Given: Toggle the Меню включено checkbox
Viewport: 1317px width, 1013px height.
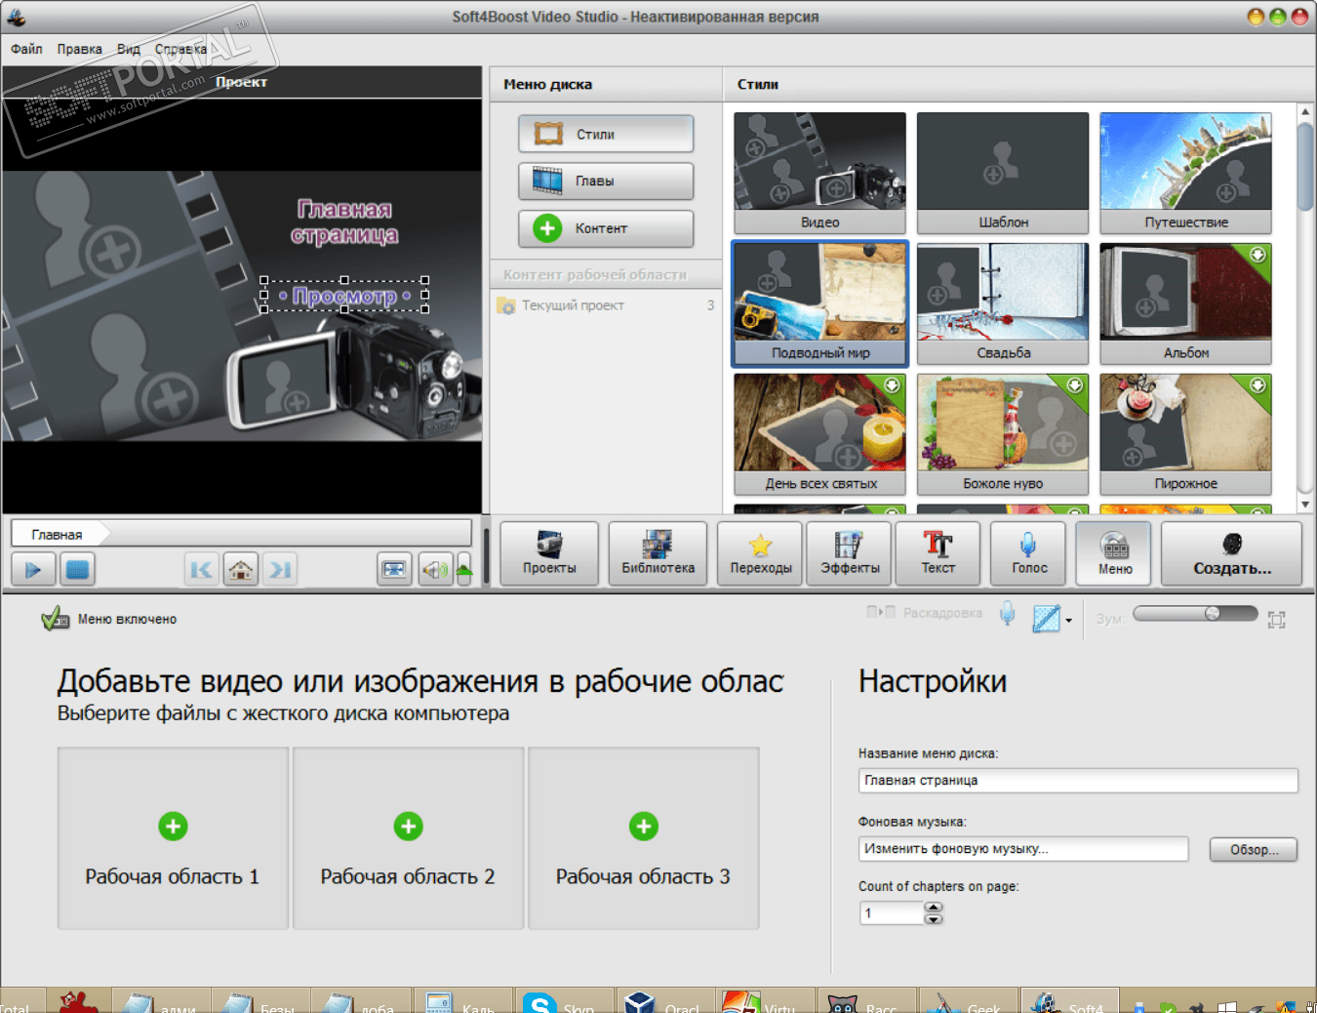Looking at the screenshot, I should click(55, 619).
